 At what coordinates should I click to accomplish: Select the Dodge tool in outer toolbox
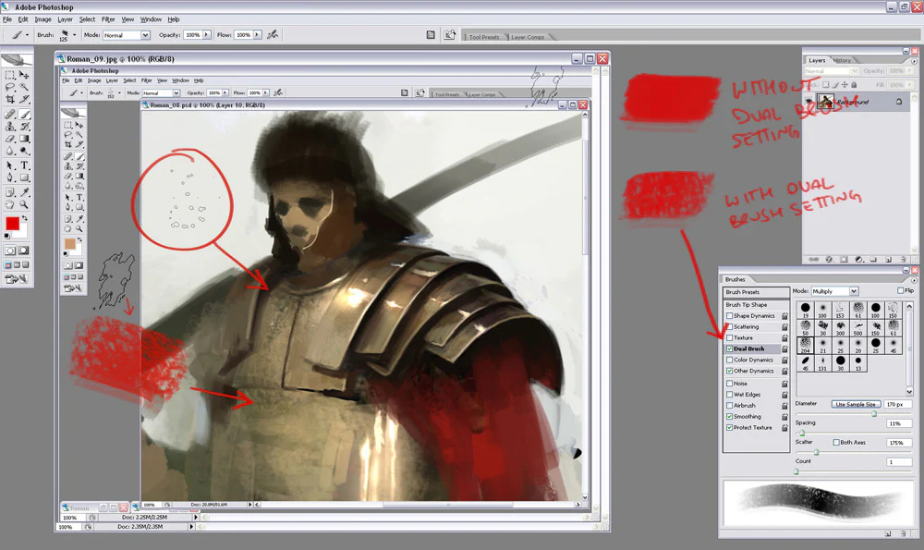tap(24, 151)
